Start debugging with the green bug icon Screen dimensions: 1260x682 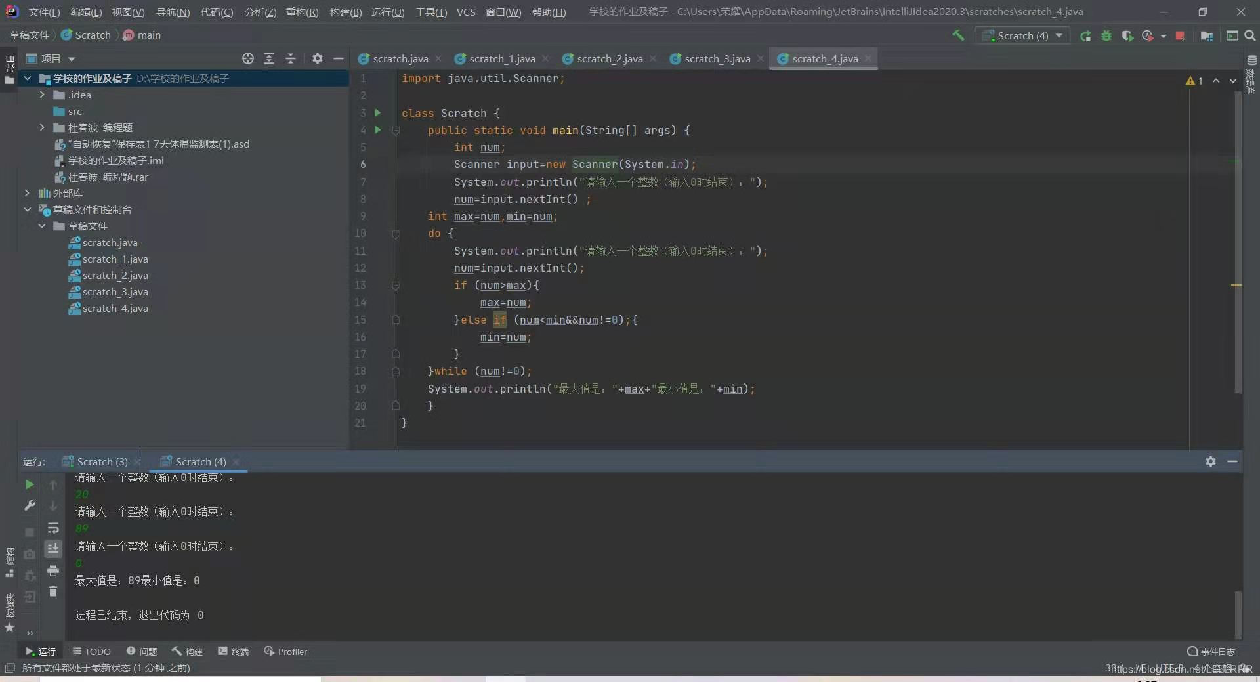(1106, 35)
